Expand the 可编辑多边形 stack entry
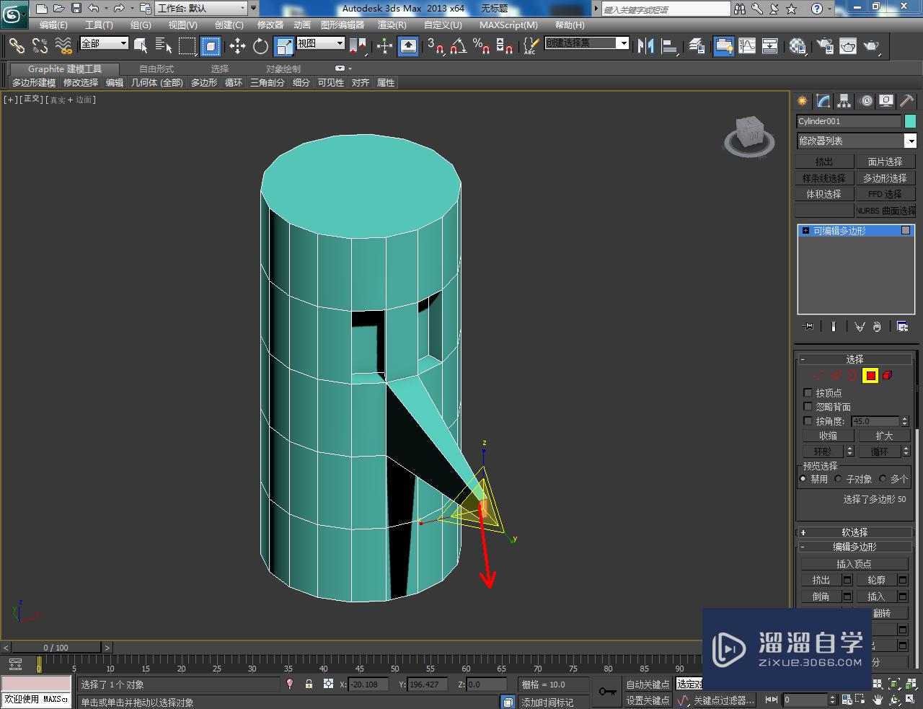This screenshot has width=923, height=709. click(x=805, y=231)
